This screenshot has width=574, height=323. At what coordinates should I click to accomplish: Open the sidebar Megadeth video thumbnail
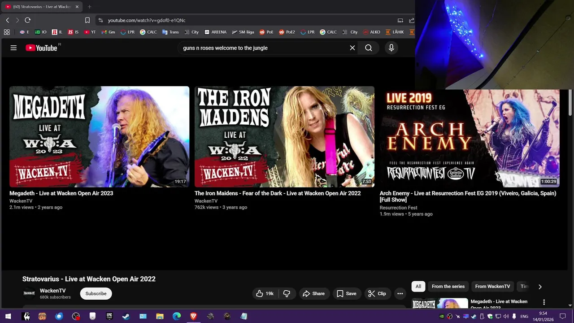440,303
